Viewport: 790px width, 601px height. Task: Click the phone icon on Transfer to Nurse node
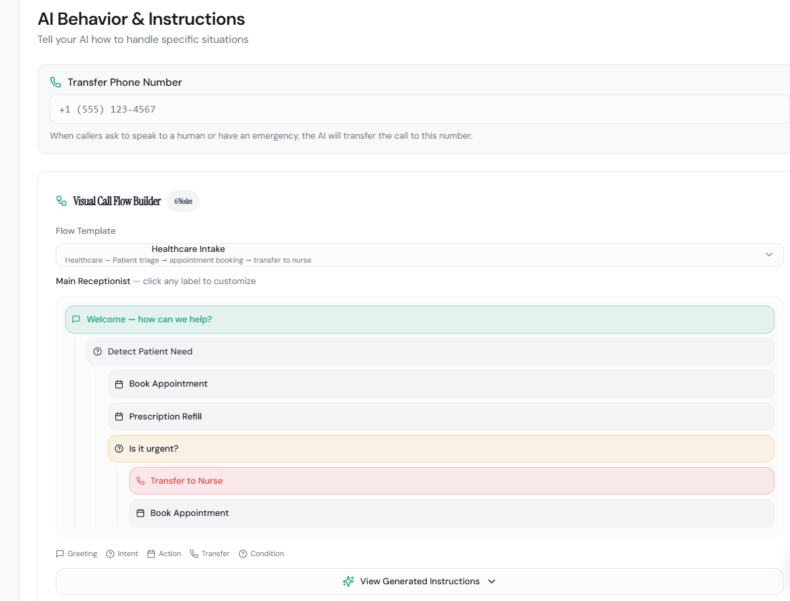140,480
